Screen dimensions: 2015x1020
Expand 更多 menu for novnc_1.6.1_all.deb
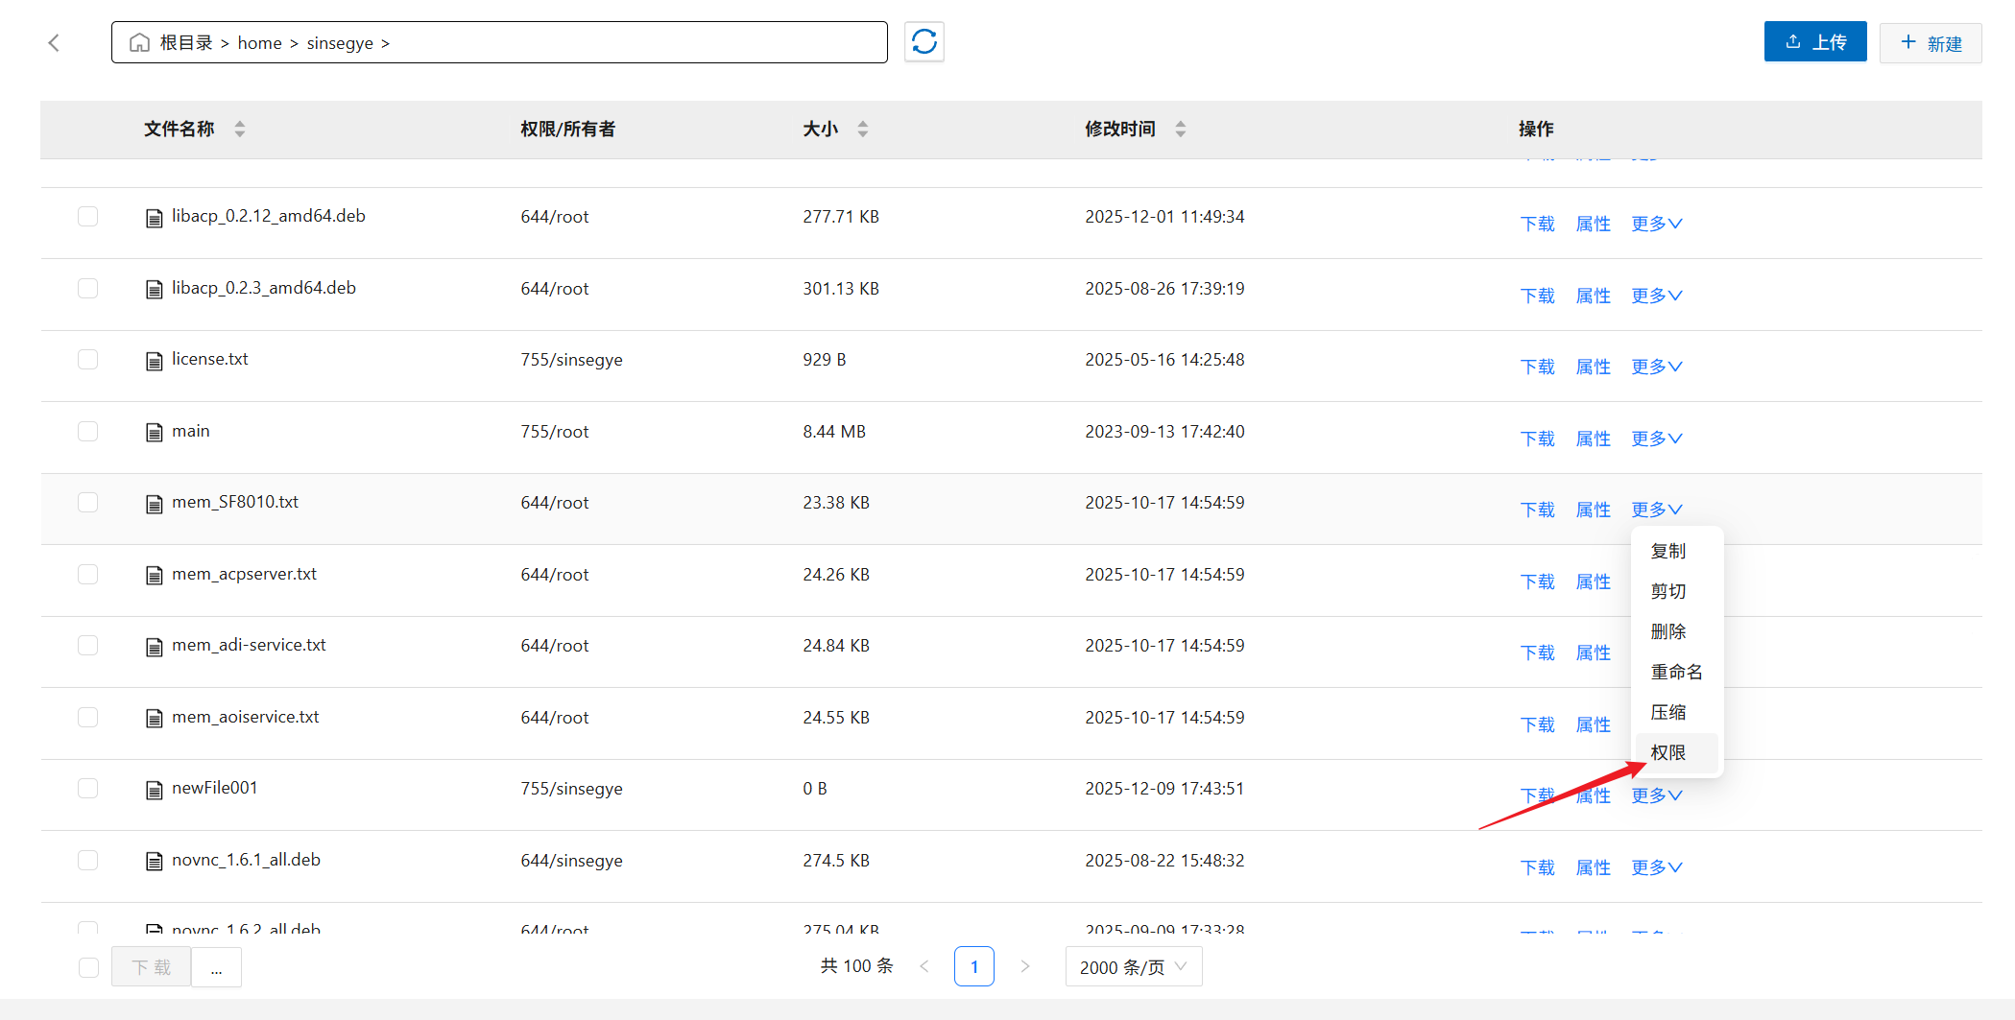(x=1656, y=867)
